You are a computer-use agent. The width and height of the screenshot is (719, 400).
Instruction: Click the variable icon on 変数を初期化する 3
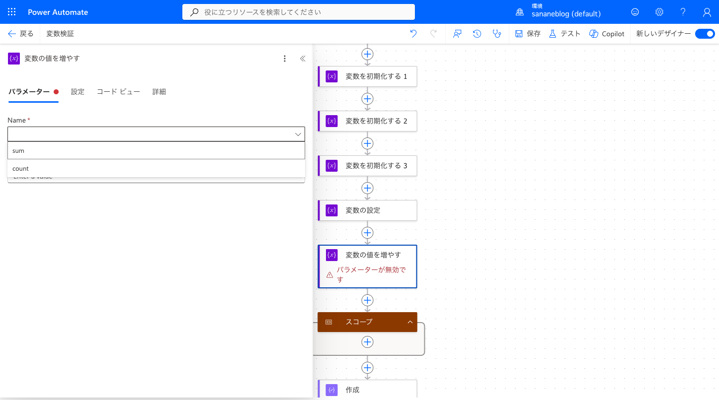click(332, 166)
